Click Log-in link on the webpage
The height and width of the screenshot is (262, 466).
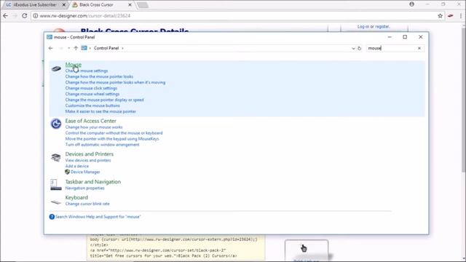pos(363,26)
